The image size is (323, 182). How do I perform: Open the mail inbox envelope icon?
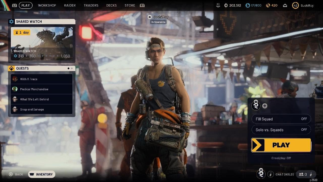coord(285,5)
